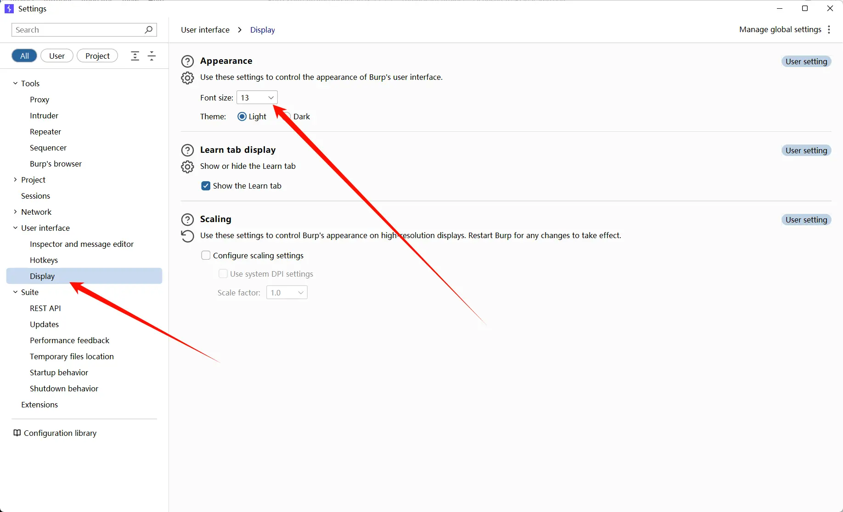The width and height of the screenshot is (843, 512).
Task: Select the Light theme radio button
Action: [x=242, y=117]
